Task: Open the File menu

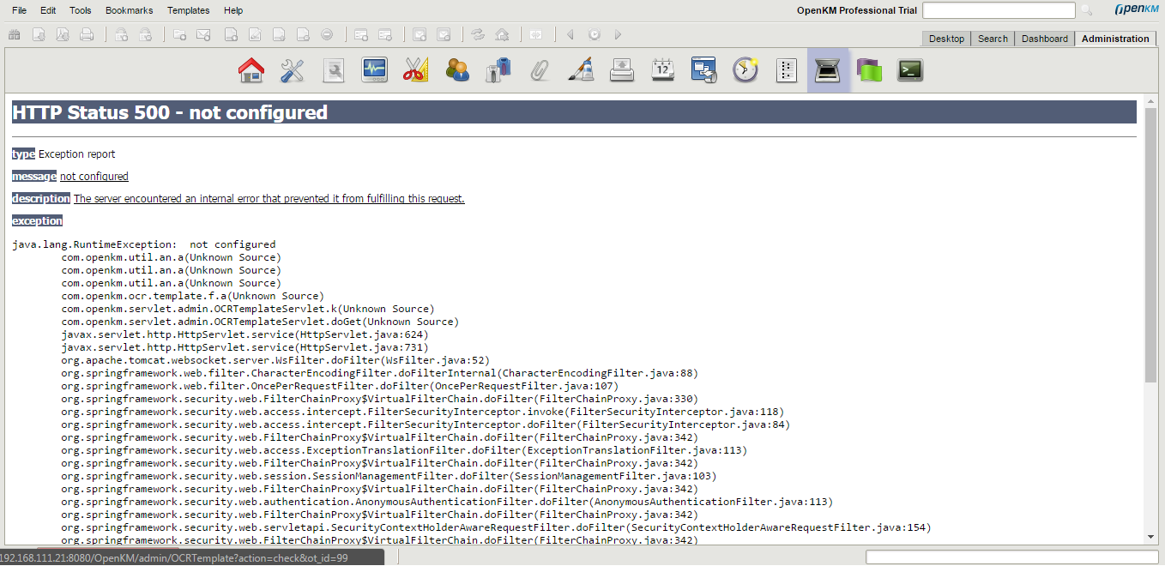Action: [19, 10]
